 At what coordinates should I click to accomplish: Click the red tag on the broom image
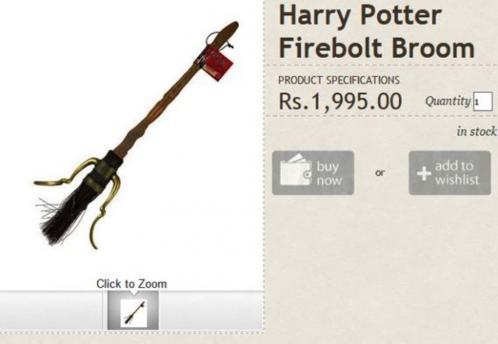(219, 64)
